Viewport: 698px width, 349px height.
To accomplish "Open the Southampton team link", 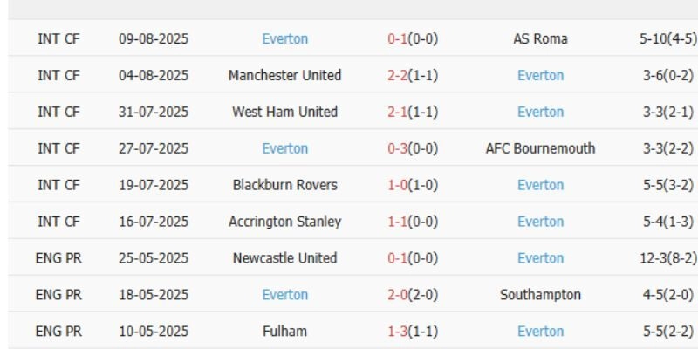I will point(540,296).
